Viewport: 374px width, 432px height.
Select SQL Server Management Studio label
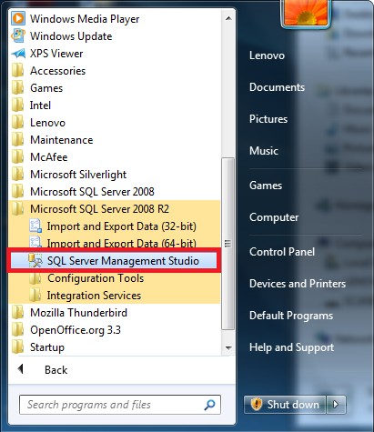click(123, 261)
